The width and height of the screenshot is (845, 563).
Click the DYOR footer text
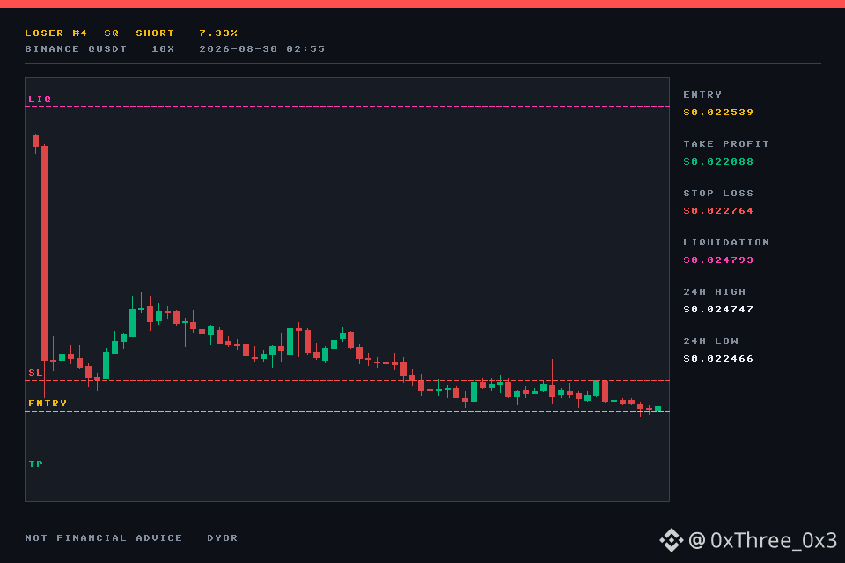pyautogui.click(x=223, y=537)
